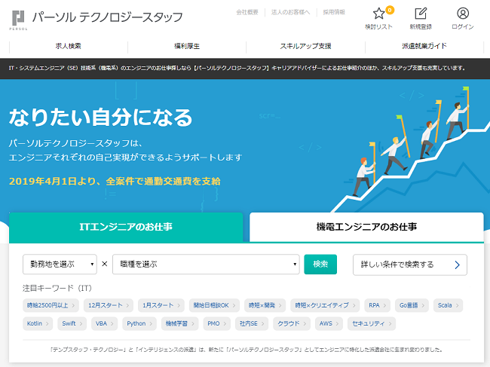Open the 検討リスト star icon

(379, 14)
